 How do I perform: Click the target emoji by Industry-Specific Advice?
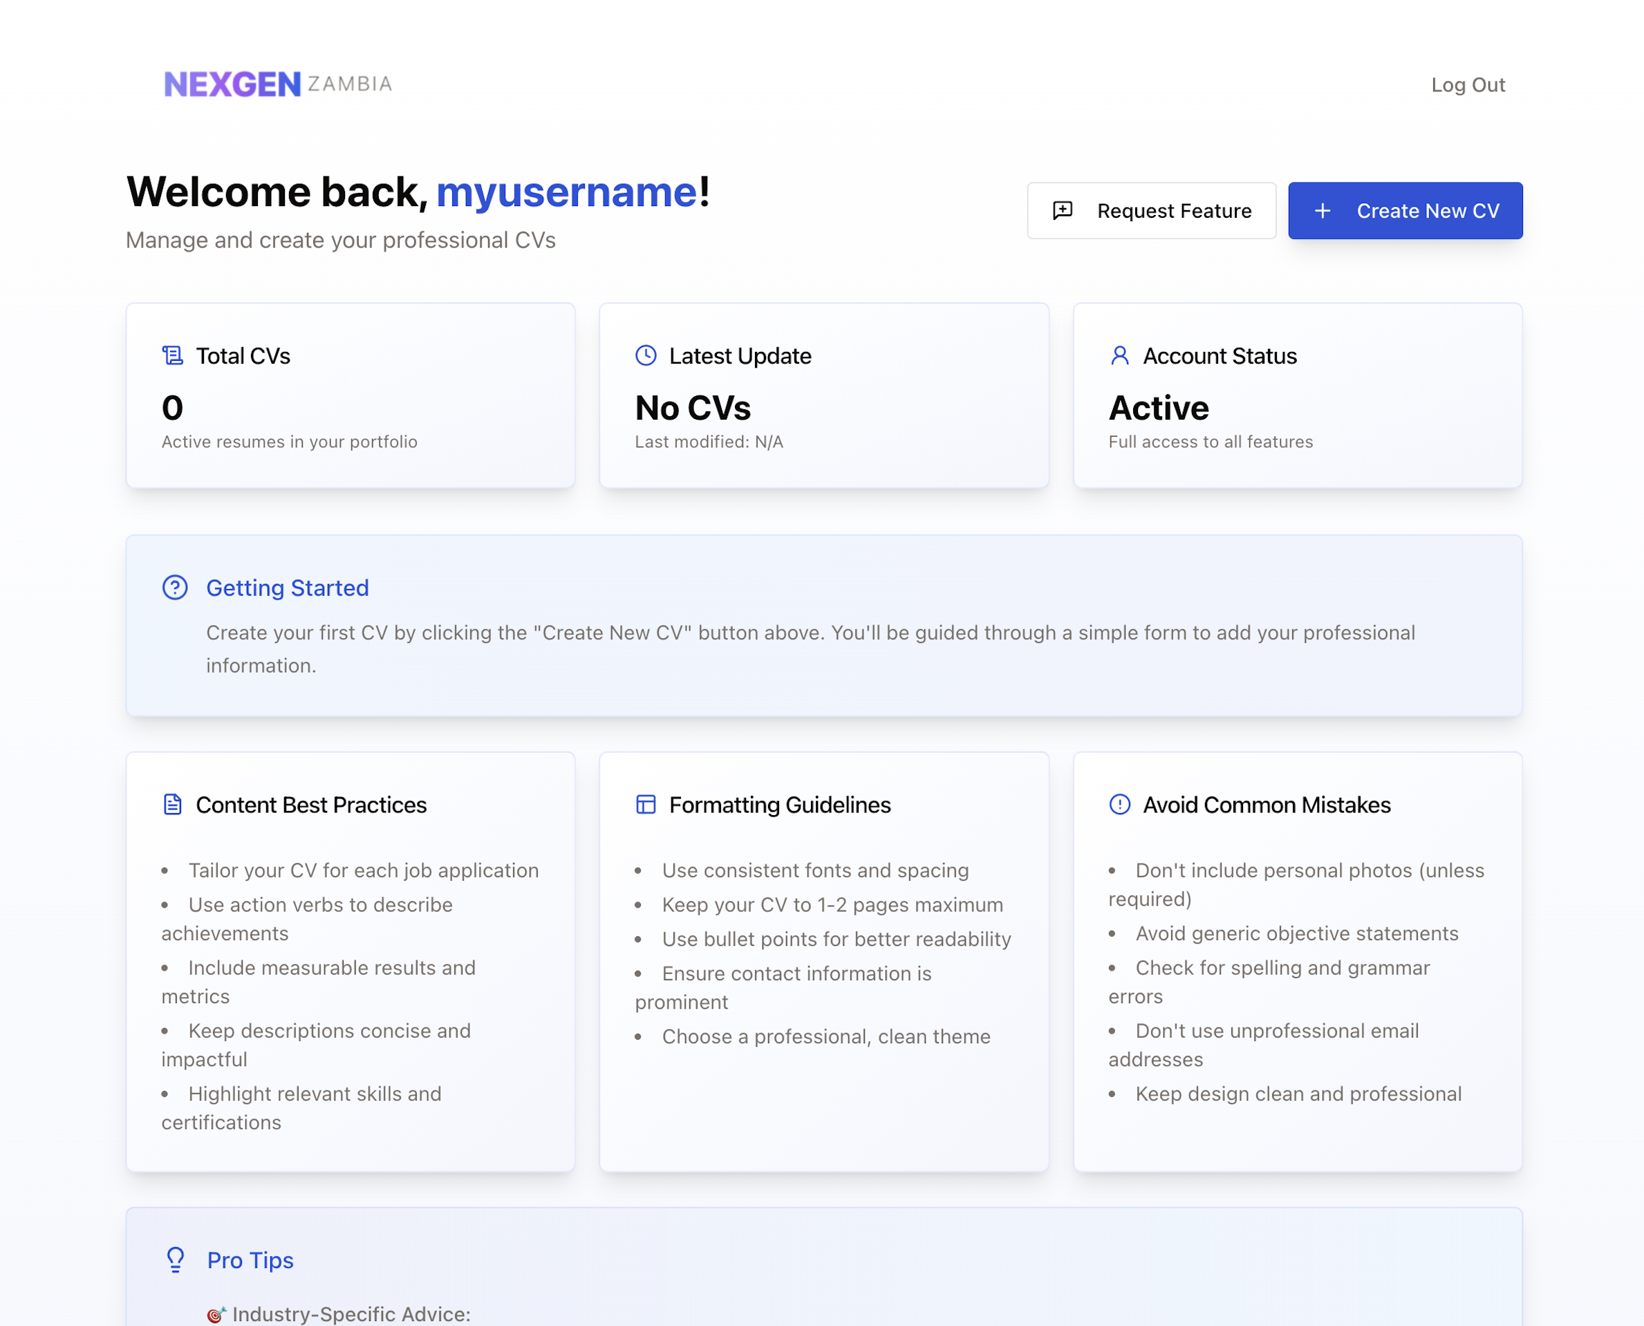216,1314
